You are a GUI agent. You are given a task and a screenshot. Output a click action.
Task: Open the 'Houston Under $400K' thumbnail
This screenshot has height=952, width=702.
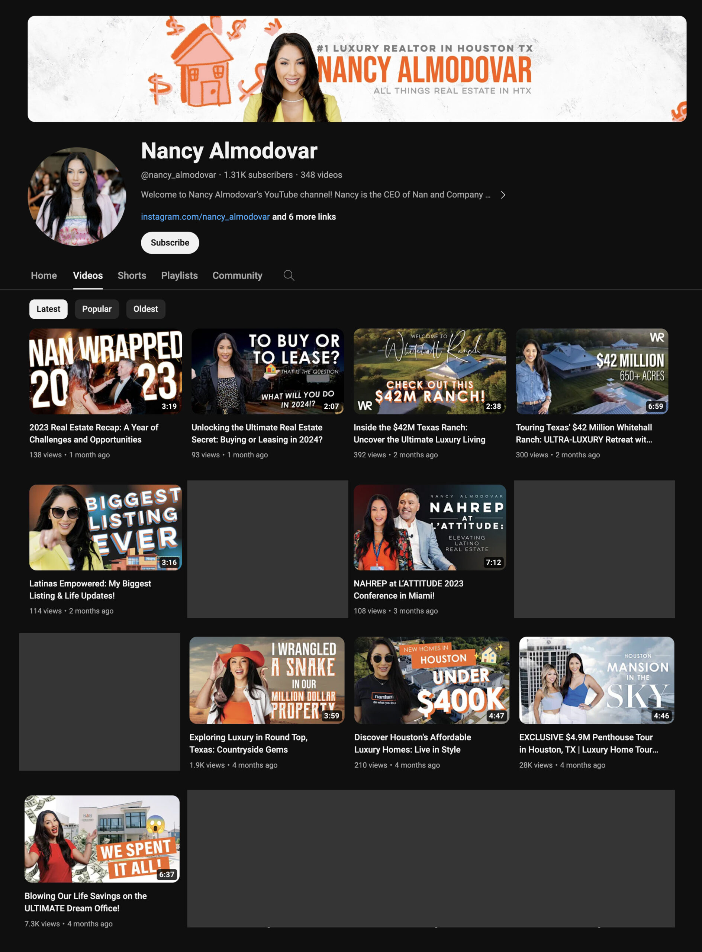432,680
